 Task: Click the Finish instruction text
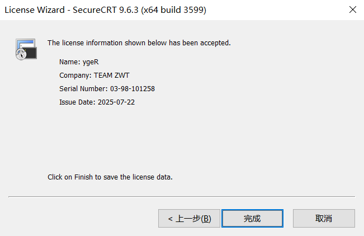(110, 177)
